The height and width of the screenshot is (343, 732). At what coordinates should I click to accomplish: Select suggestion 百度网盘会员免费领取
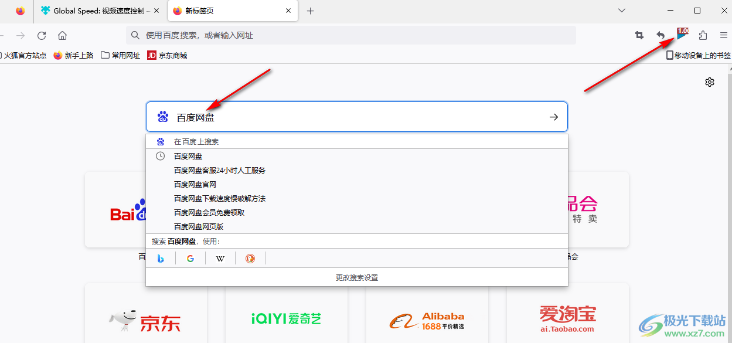tap(357, 212)
